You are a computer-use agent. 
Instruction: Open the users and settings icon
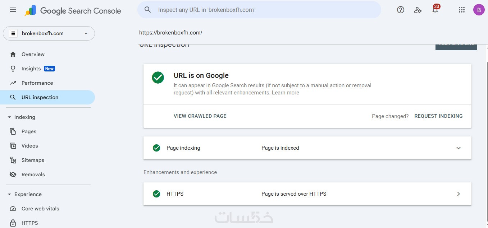(418, 10)
